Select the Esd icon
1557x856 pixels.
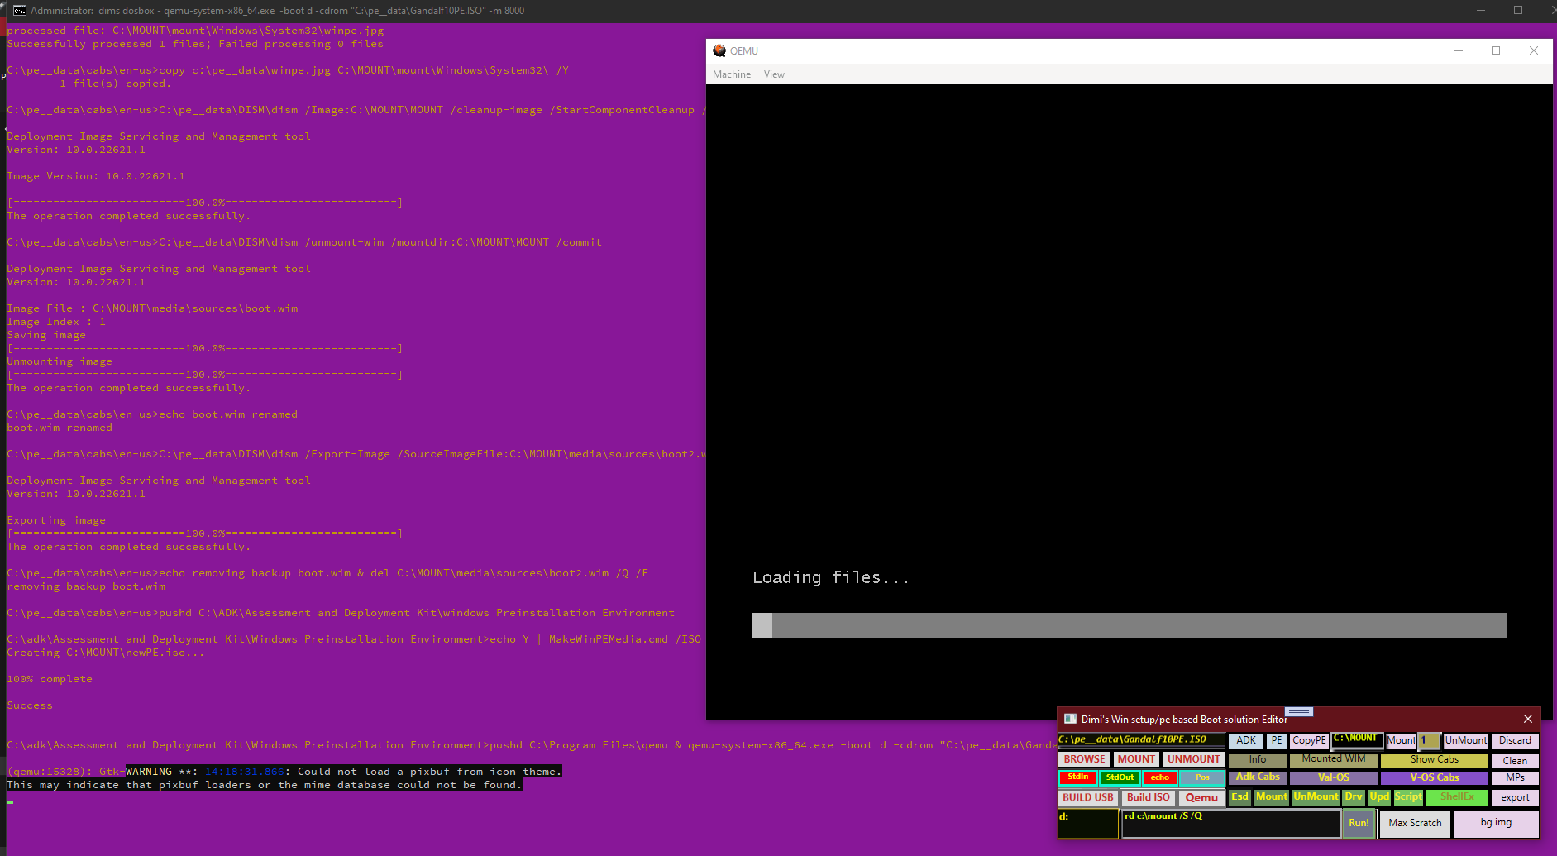(1239, 797)
